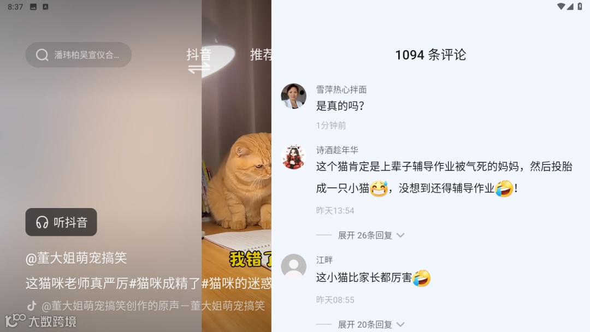Viewport: 590px width, 332px height.
Task: Switch to the 推荐 tab
Action: click(261, 55)
